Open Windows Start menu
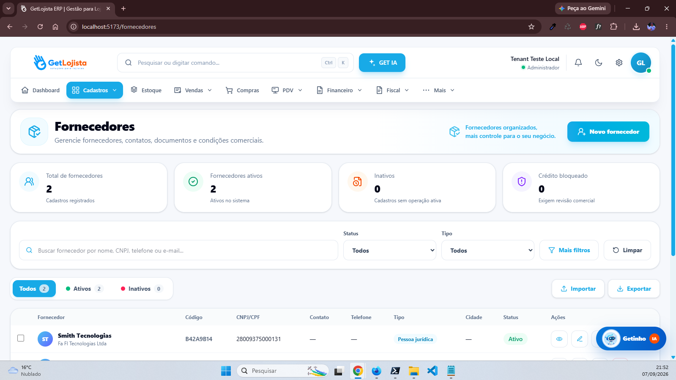 tap(226, 371)
